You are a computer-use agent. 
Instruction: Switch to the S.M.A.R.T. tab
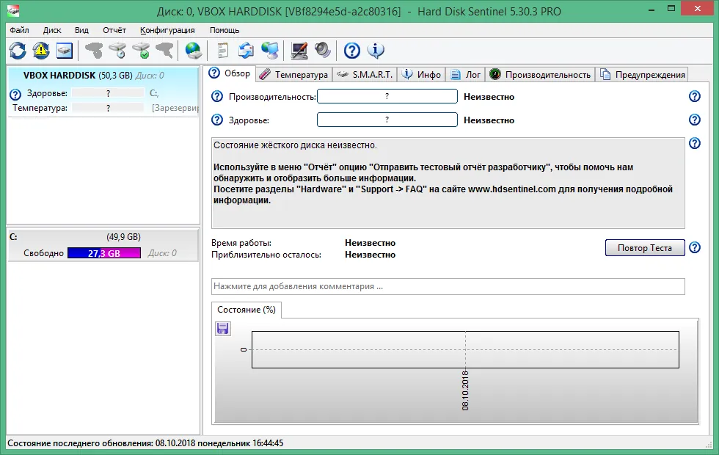(365, 75)
